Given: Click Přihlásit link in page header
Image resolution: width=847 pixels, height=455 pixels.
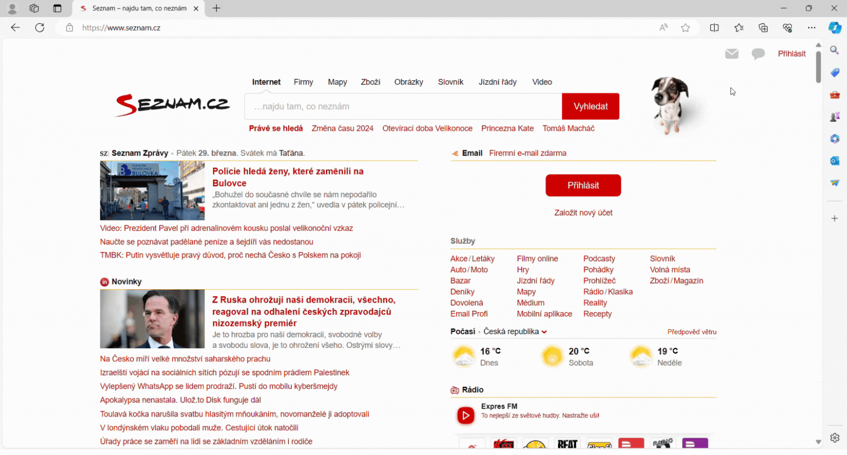Looking at the screenshot, I should (x=792, y=54).
